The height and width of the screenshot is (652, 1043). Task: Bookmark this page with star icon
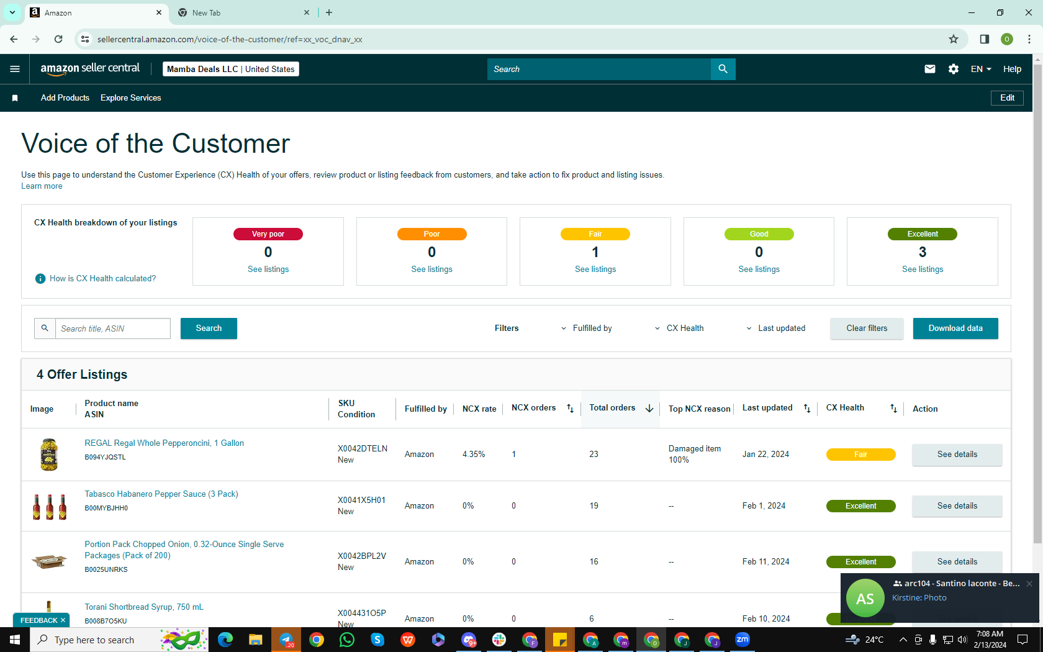pyautogui.click(x=954, y=39)
